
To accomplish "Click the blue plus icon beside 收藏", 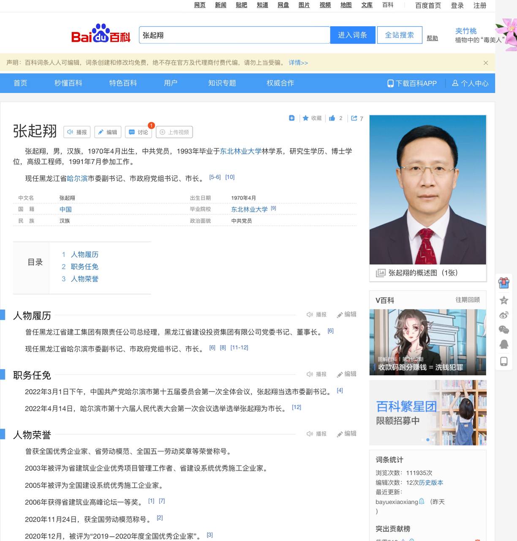I will 291,118.
